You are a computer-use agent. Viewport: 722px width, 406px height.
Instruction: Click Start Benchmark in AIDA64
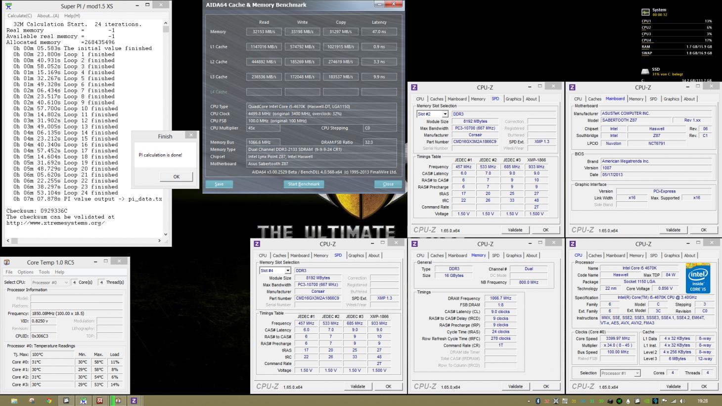304,184
